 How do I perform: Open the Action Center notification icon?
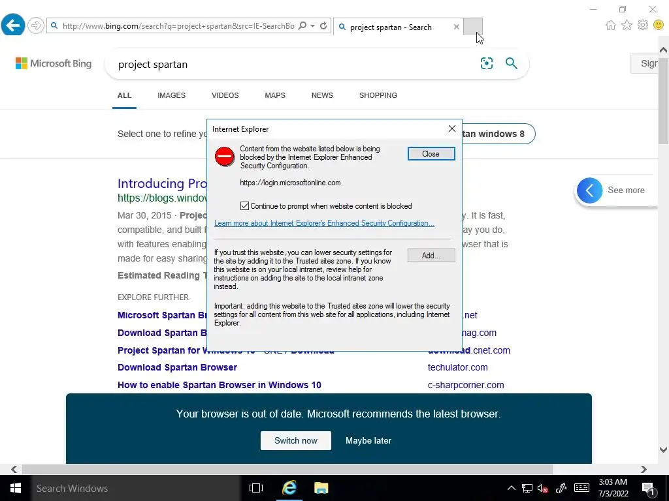click(648, 488)
